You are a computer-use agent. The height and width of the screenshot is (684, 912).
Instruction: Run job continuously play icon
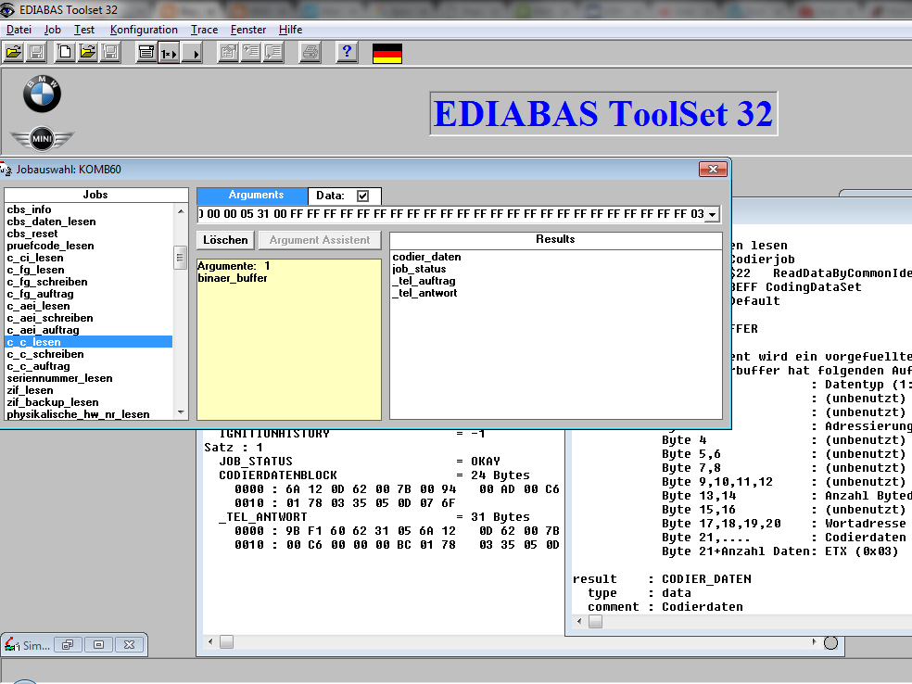[191, 53]
